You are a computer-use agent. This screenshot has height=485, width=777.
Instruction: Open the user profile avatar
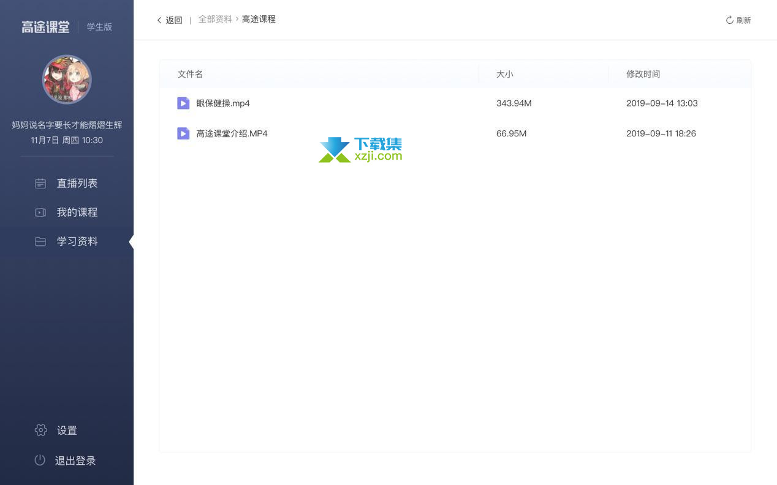tap(67, 80)
